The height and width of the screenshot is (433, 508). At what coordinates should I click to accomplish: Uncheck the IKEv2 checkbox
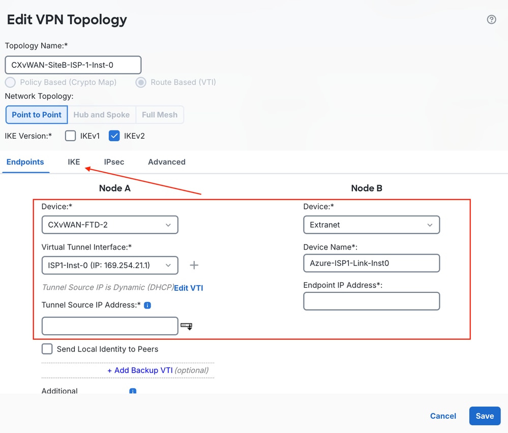(x=114, y=136)
